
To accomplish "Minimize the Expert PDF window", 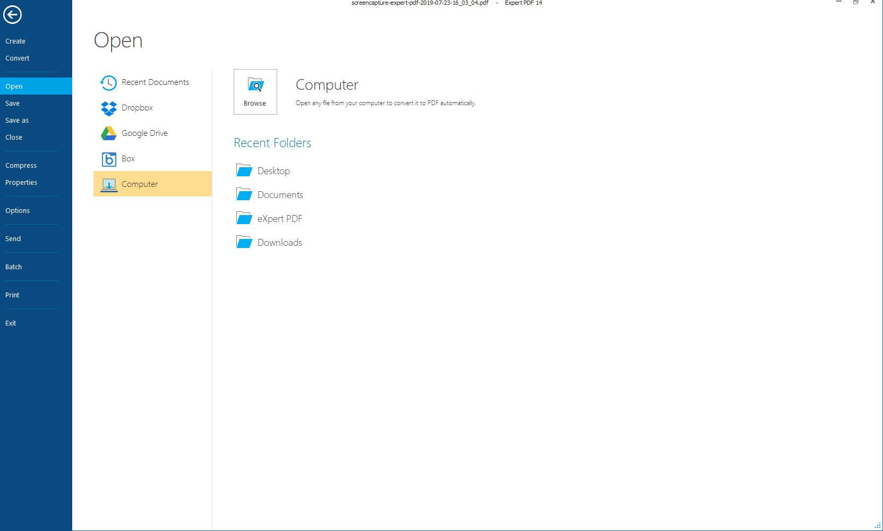I will pyautogui.click(x=839, y=2).
